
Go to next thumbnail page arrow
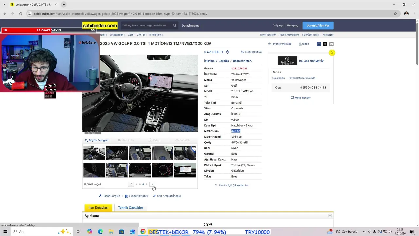[x=152, y=184]
